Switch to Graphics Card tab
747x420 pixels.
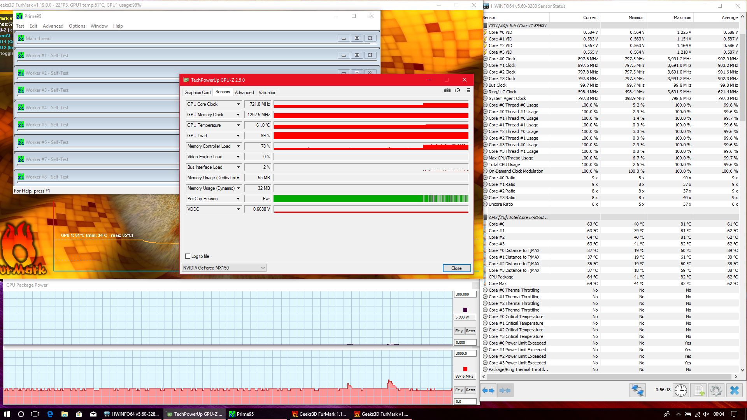click(197, 93)
